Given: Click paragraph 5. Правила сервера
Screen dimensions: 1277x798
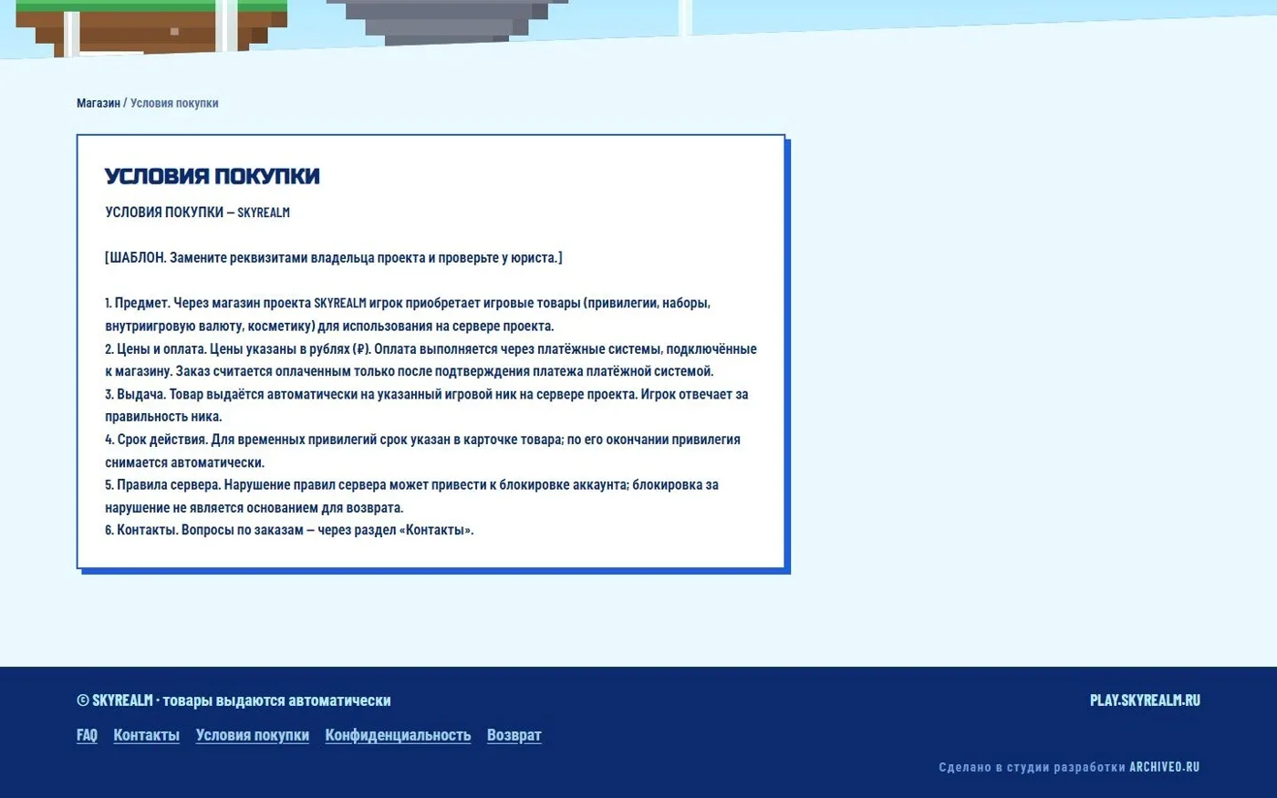Looking at the screenshot, I should click(x=411, y=496).
